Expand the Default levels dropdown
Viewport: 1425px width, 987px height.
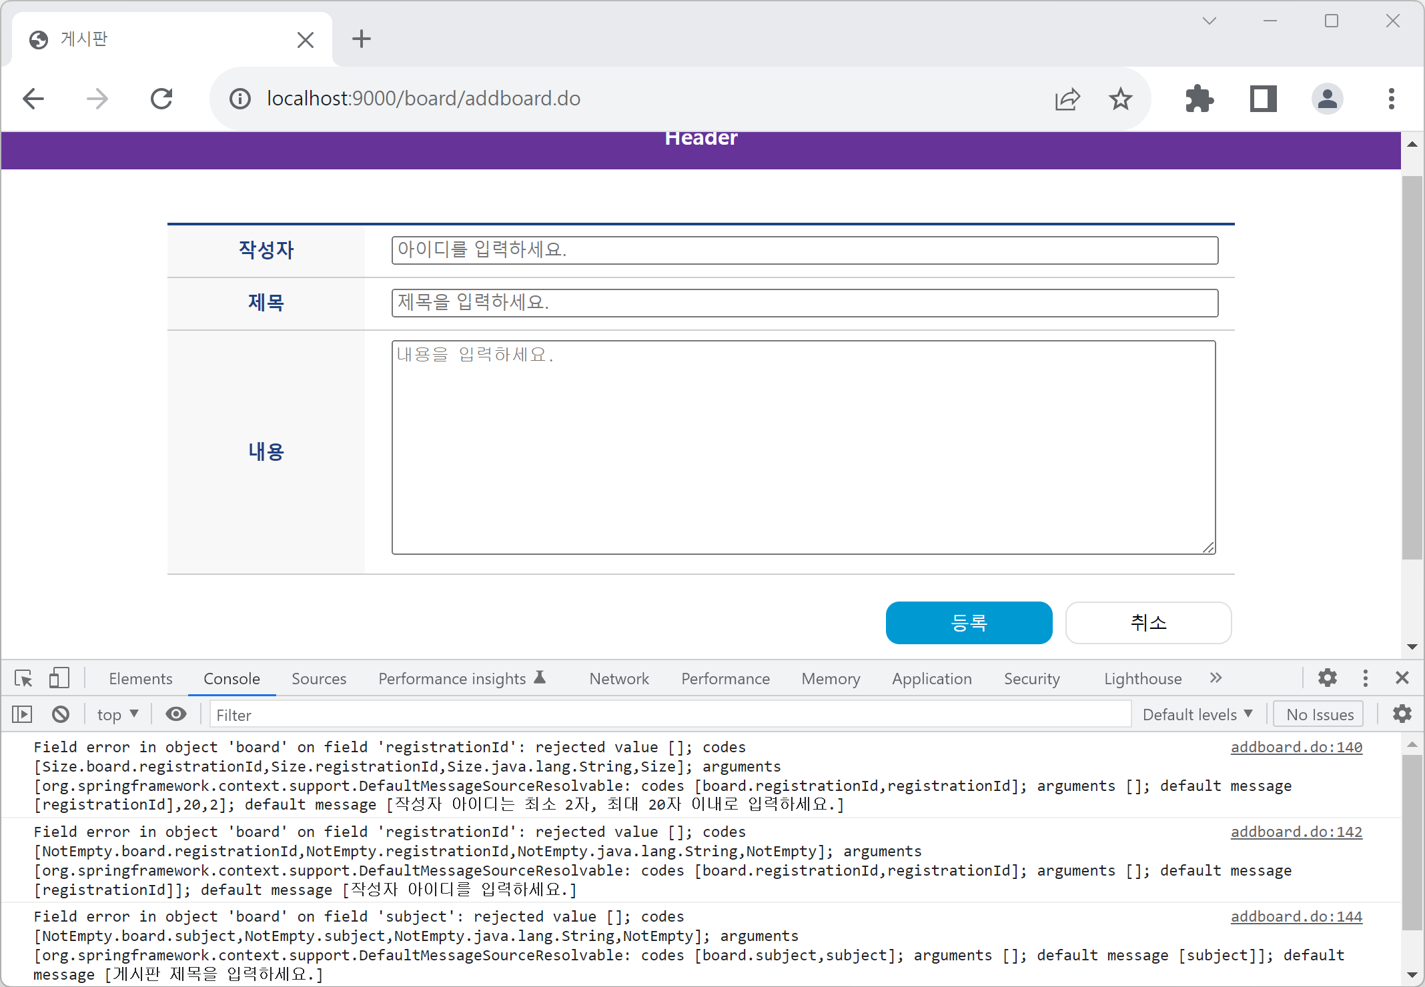(x=1197, y=715)
